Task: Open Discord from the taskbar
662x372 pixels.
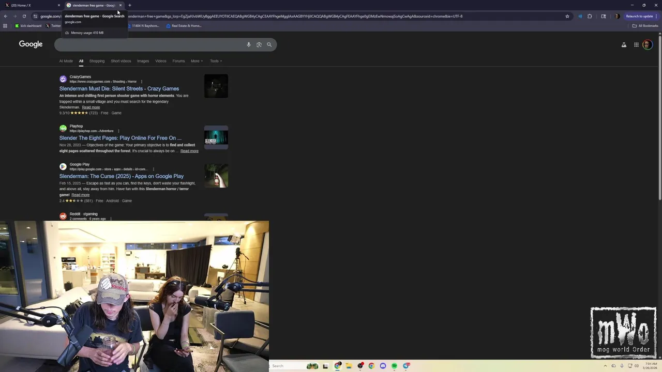Action: (x=383, y=366)
